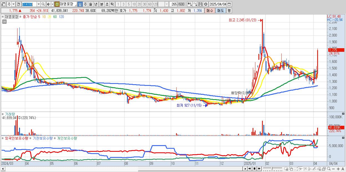Screen dimensions: 346x172
Task: Switch to second 초 chart period
Action: click(x=107, y=4)
